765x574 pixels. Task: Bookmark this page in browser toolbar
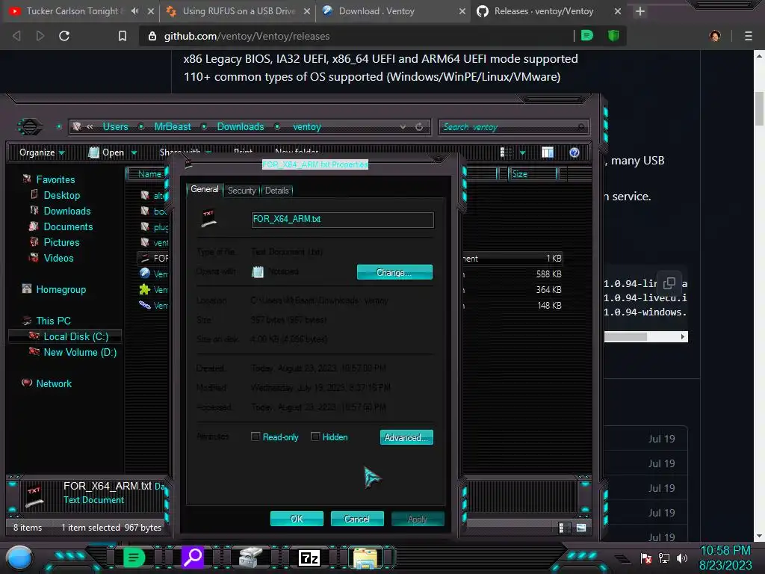tap(123, 36)
